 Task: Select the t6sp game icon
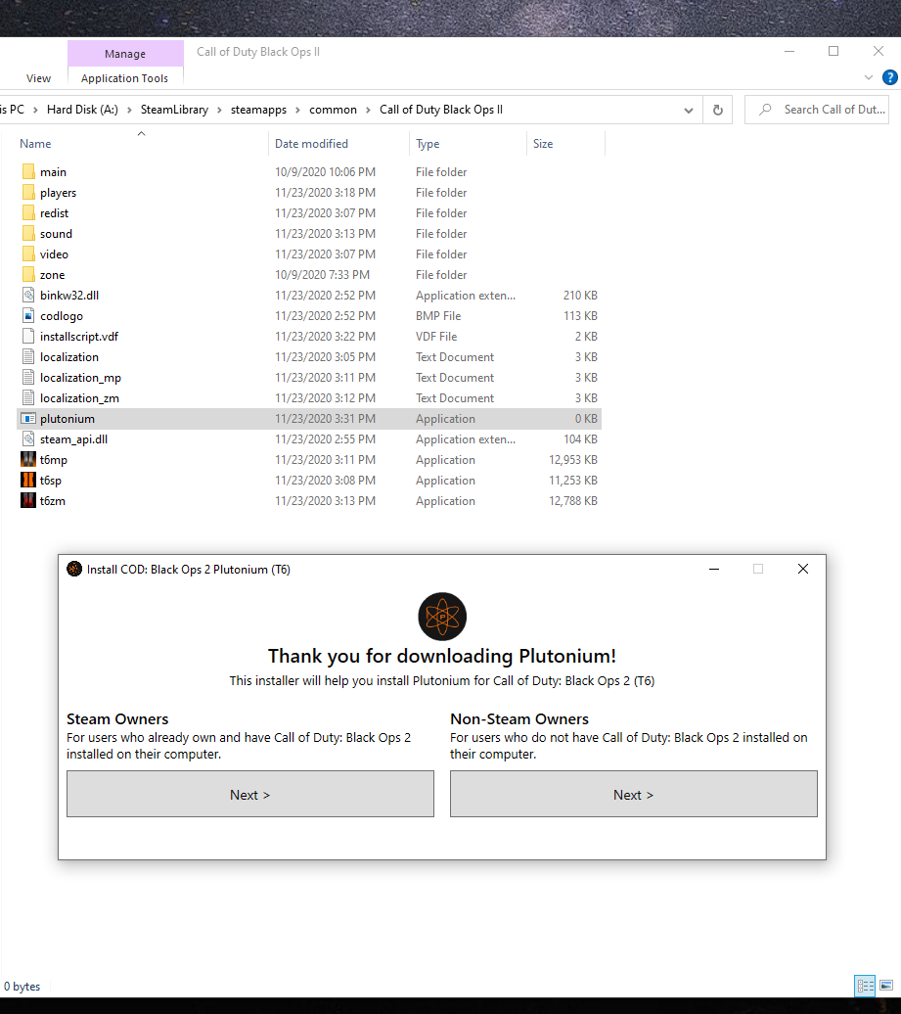(28, 481)
